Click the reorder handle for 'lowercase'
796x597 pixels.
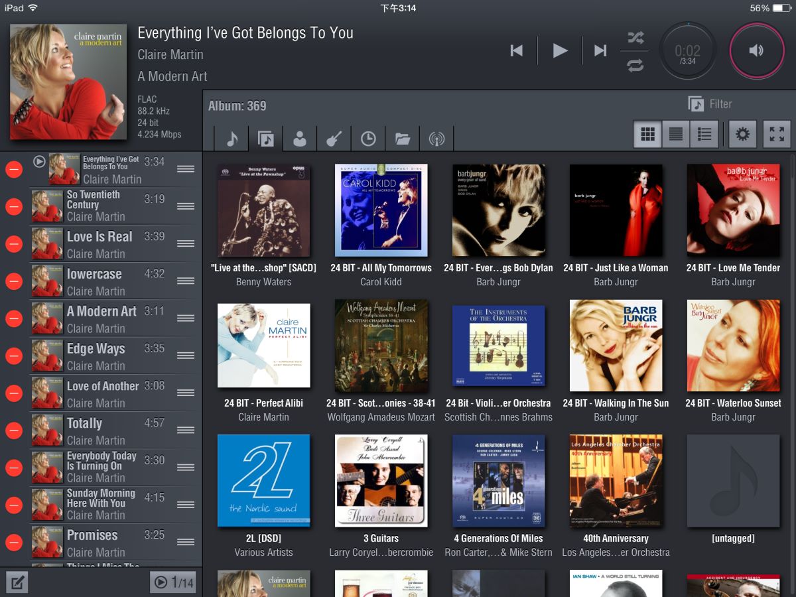click(186, 281)
